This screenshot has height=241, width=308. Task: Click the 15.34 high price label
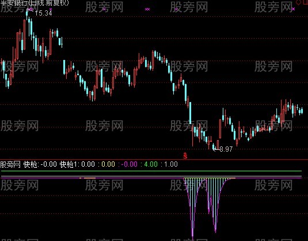(x=43, y=13)
